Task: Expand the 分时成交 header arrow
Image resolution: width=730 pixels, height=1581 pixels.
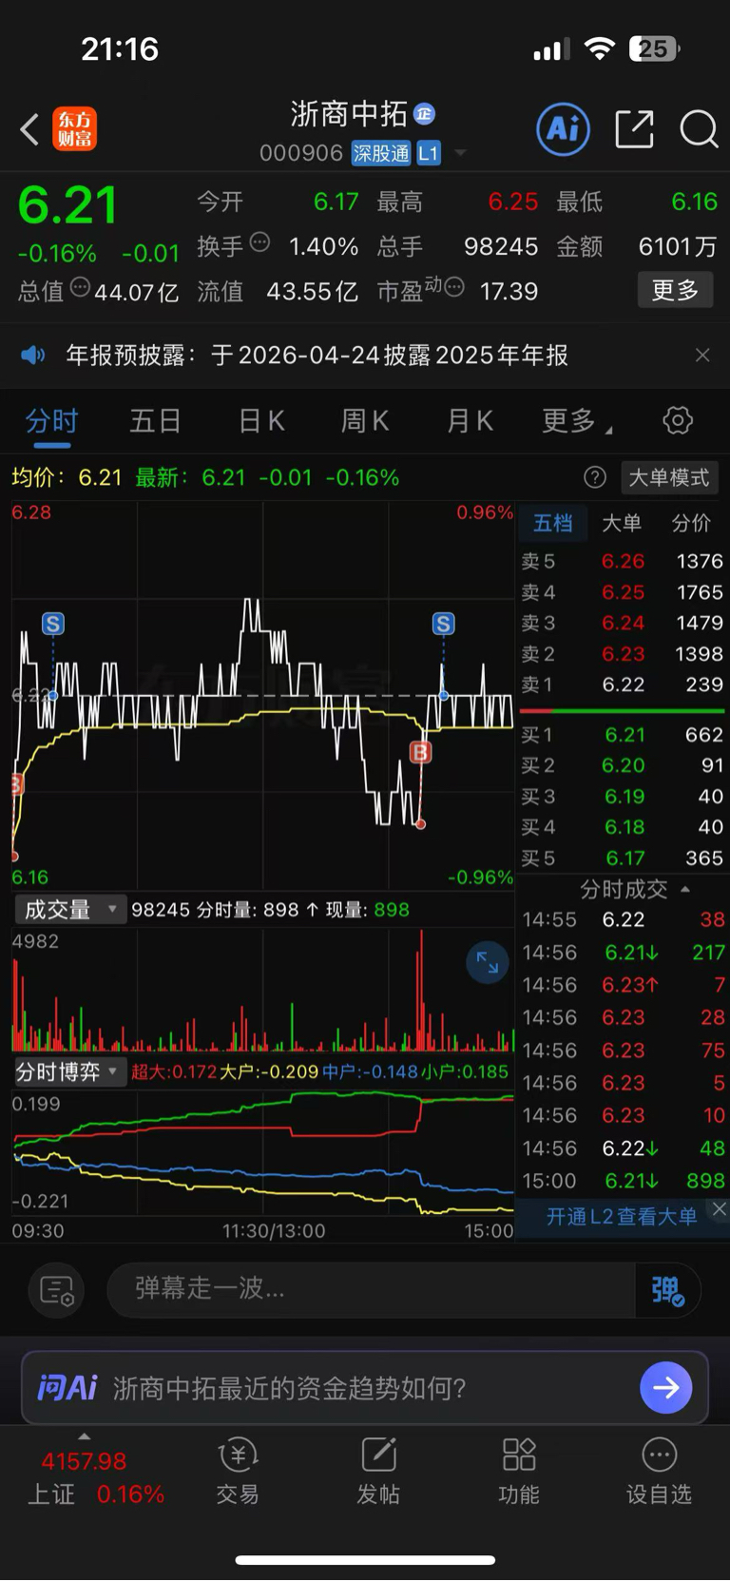Action: coord(685,890)
